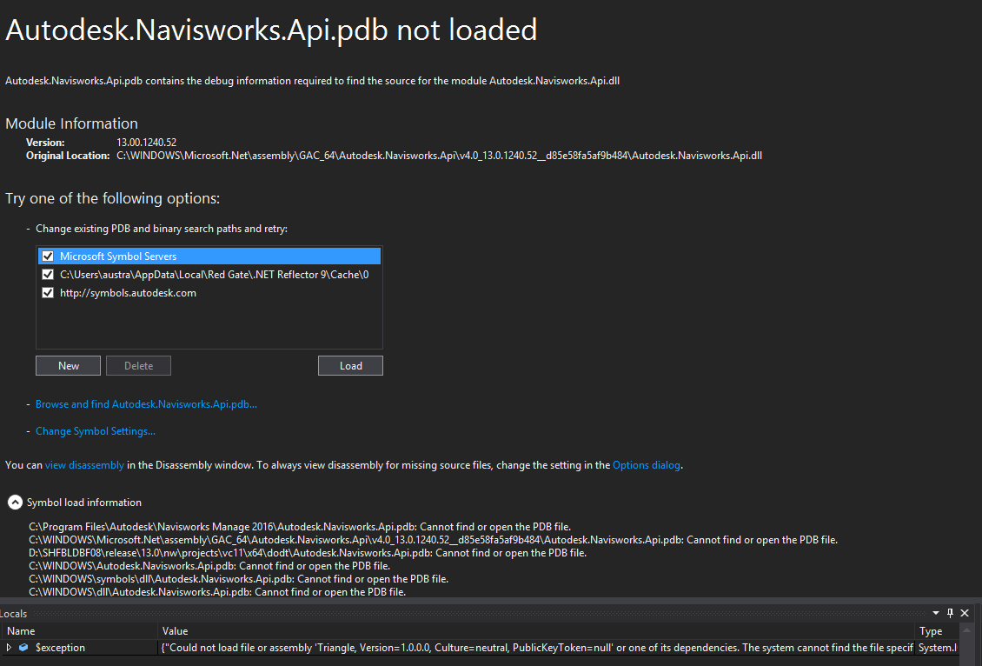
Task: Toggle the Microsoft Symbol Servers checkbox
Action: point(49,256)
